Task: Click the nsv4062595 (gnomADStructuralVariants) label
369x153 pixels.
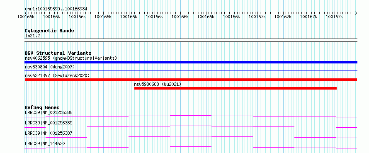Action: [71, 58]
